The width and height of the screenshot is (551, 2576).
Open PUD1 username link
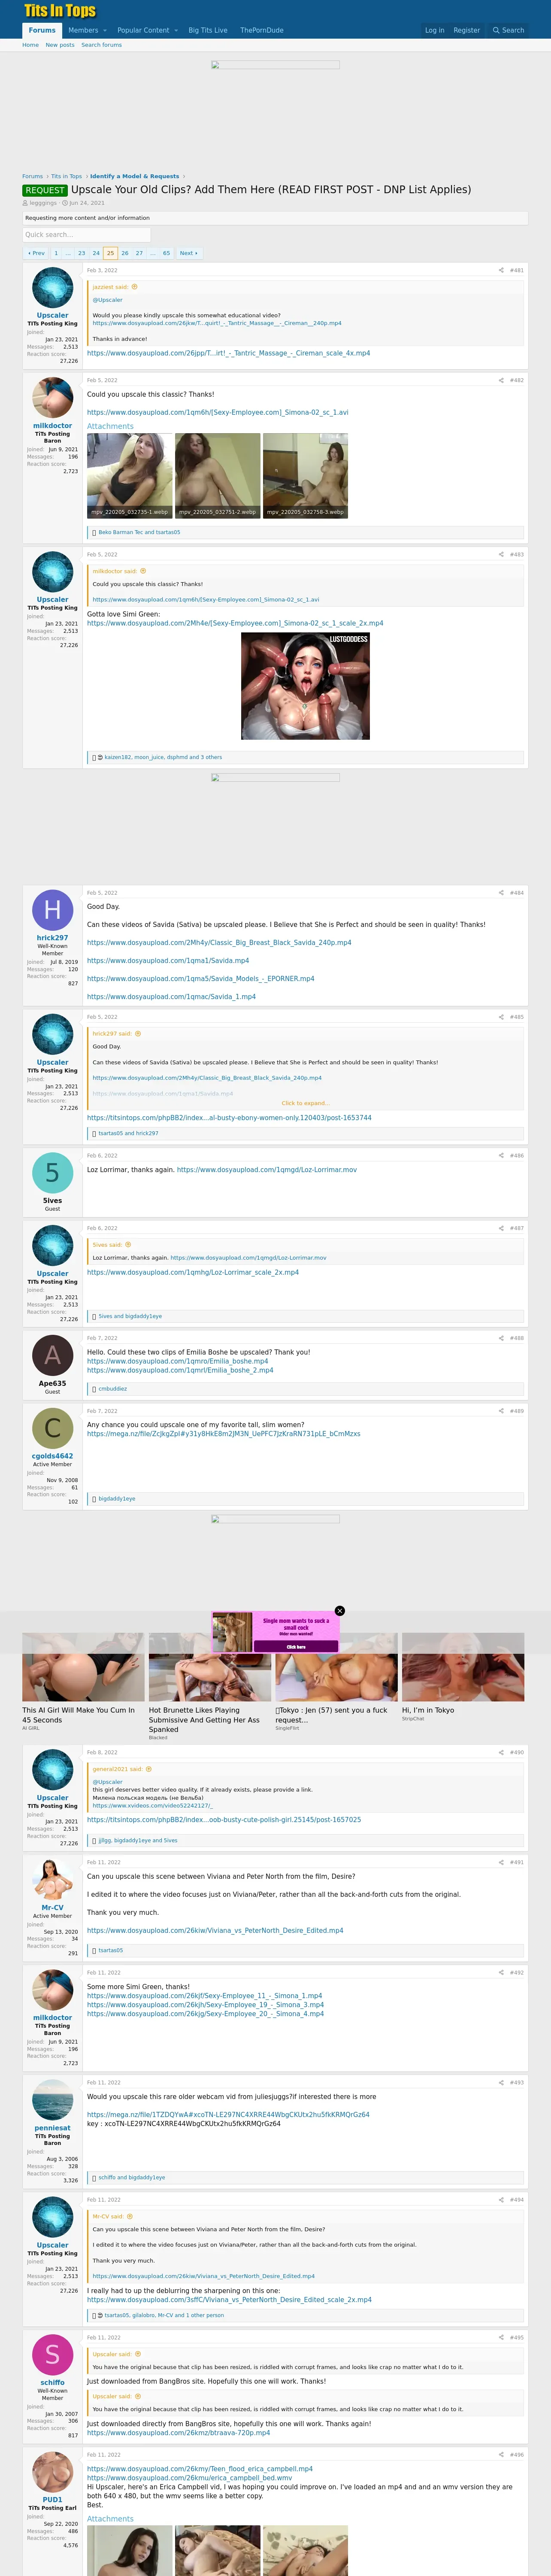(52, 2499)
